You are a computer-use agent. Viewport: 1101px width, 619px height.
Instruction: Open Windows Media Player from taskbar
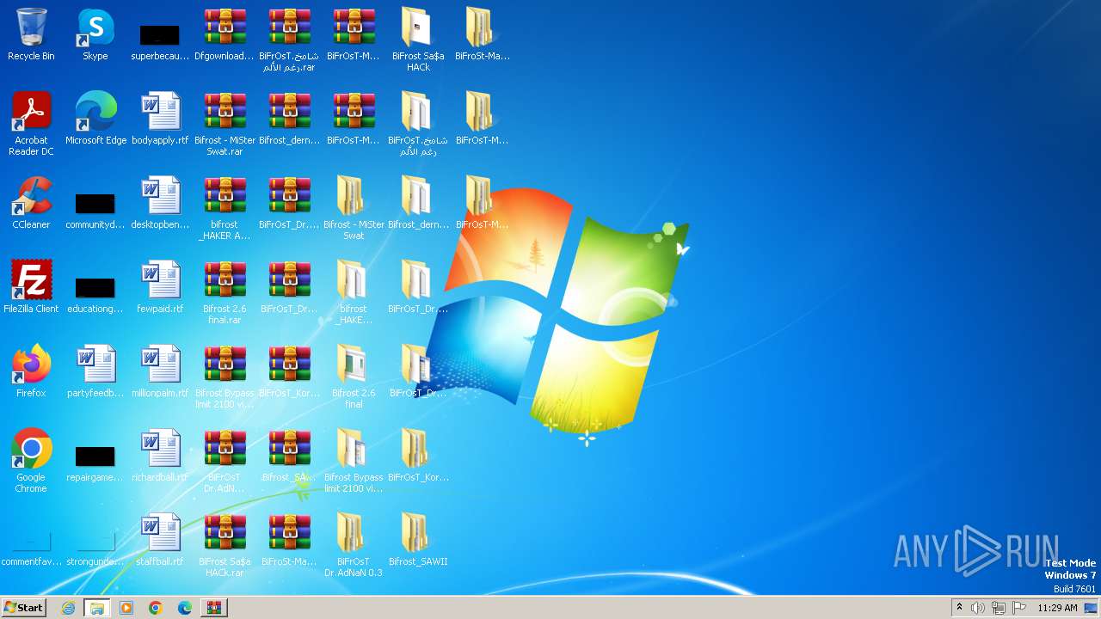(x=126, y=608)
